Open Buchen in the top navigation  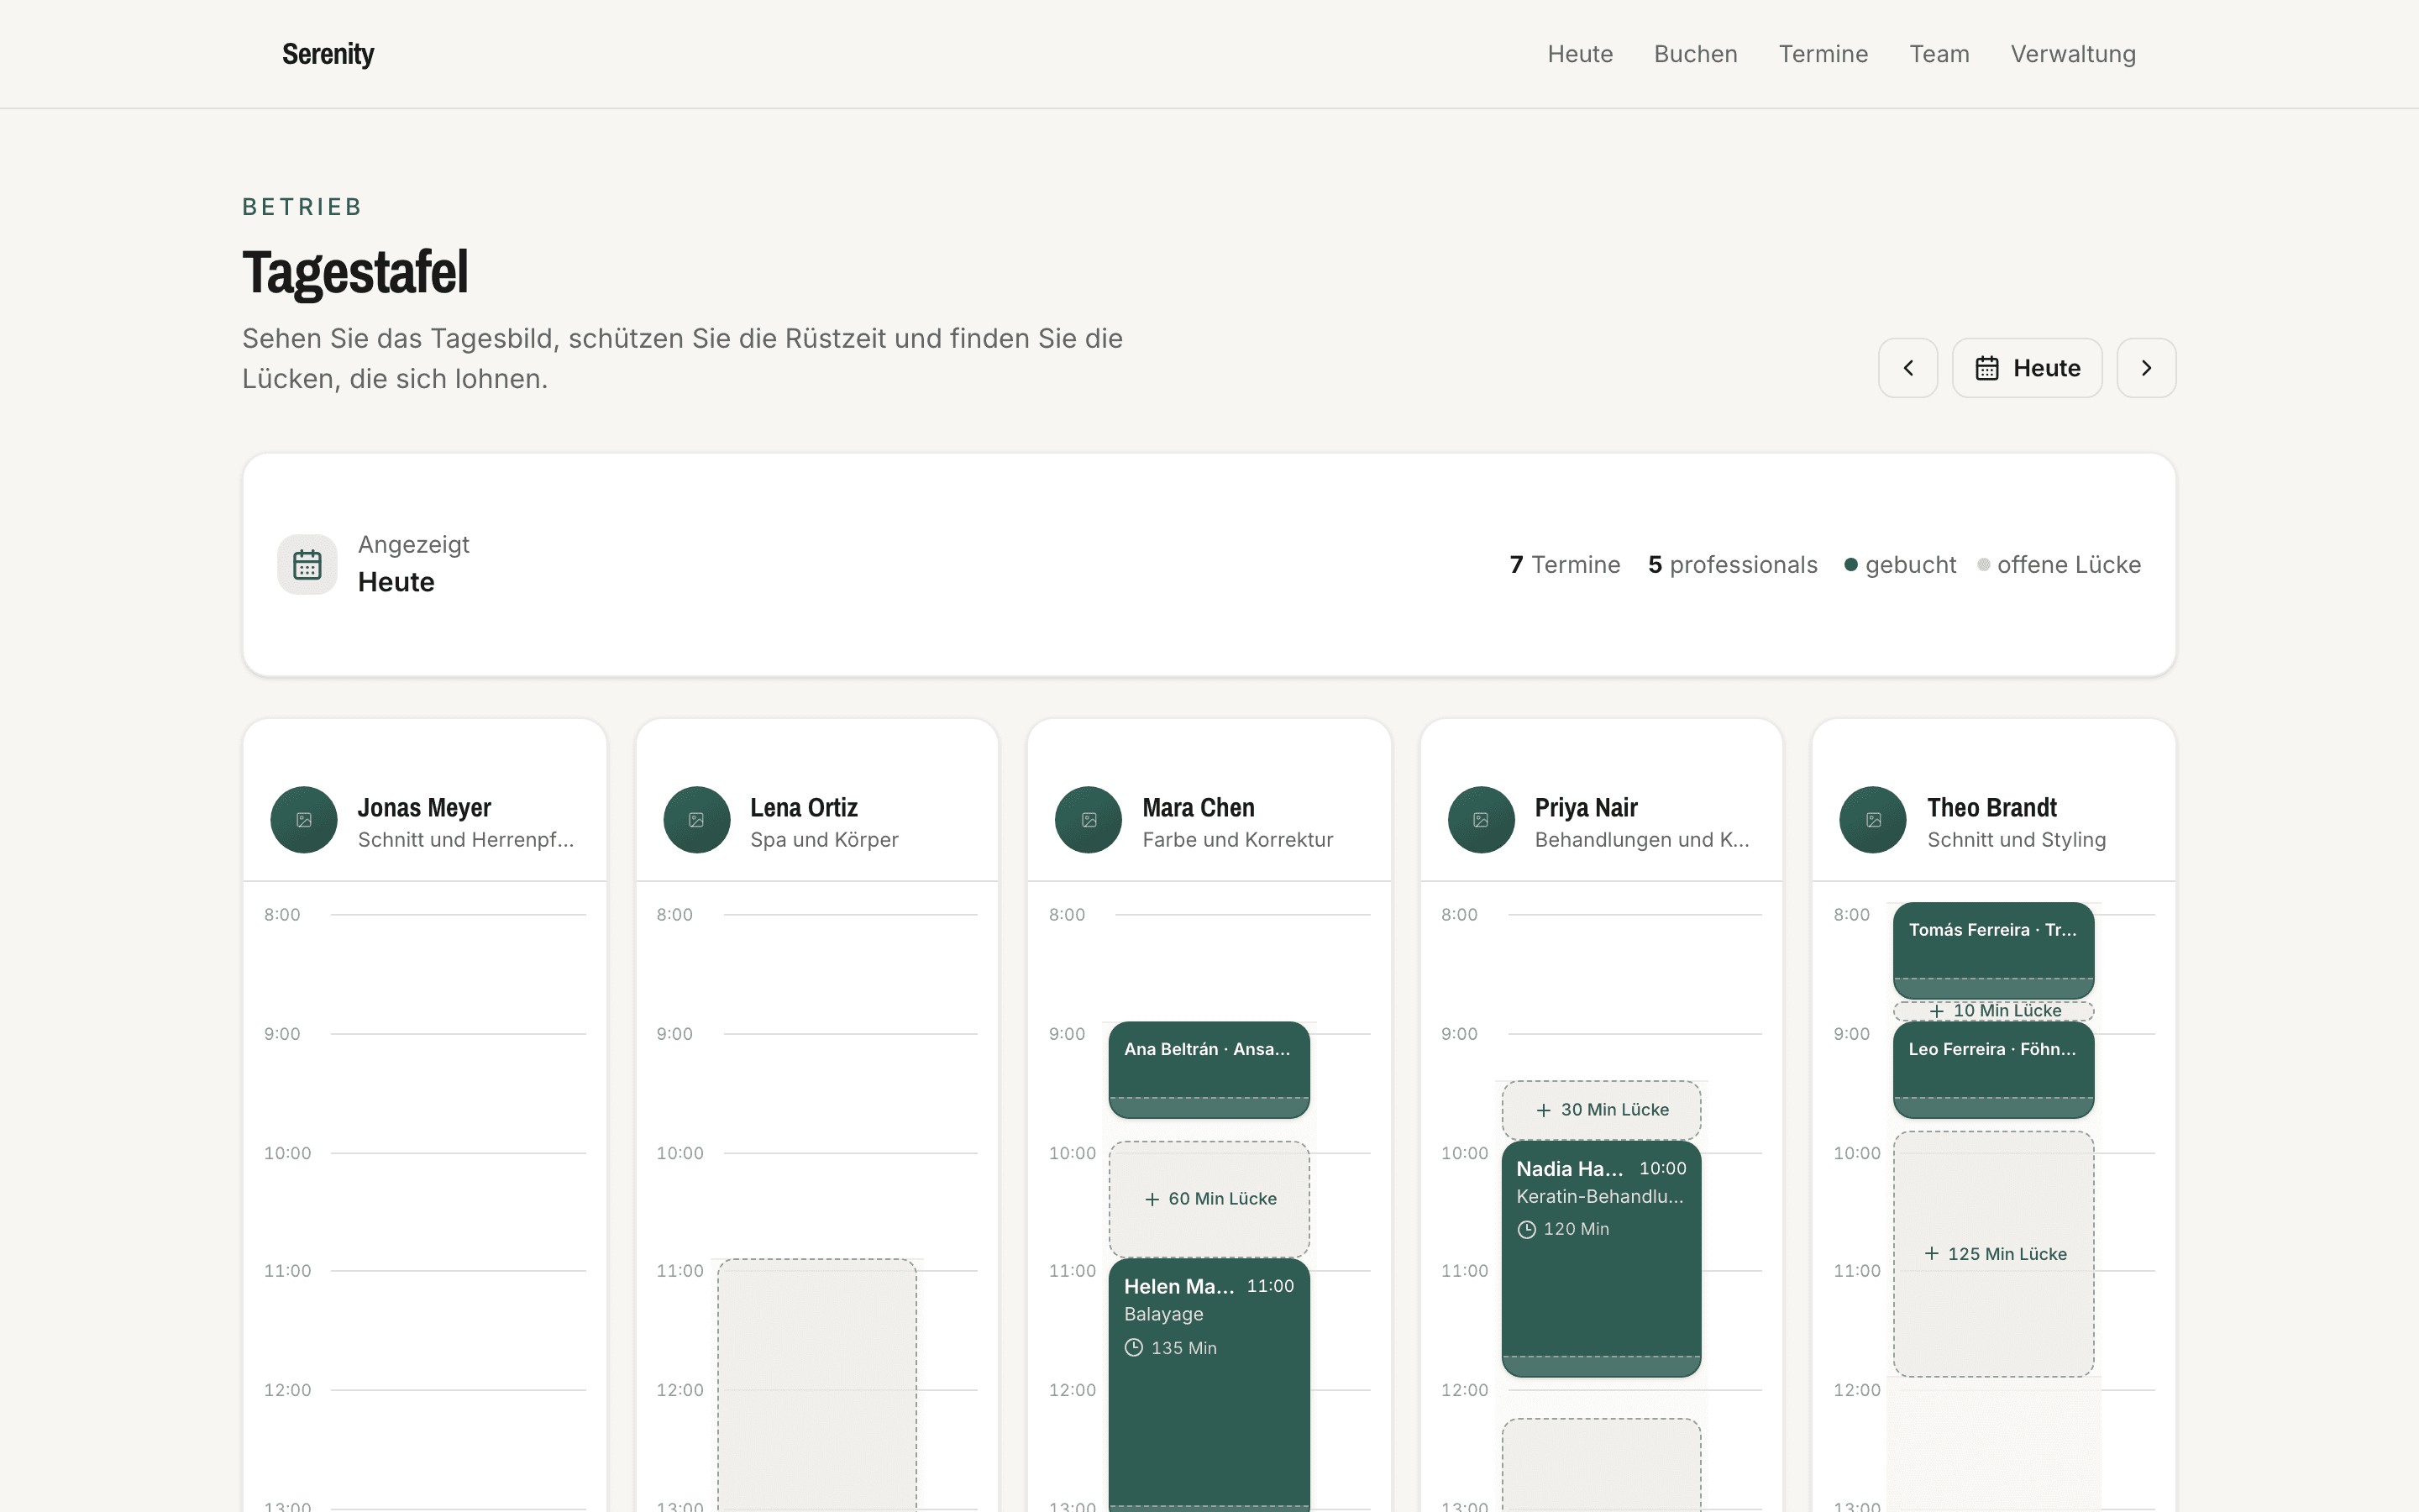pyautogui.click(x=1695, y=54)
